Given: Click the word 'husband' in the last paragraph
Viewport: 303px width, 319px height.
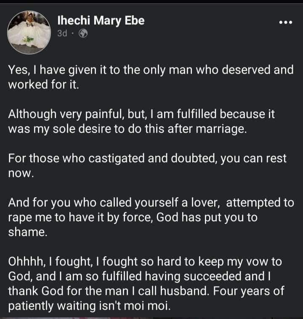Looking at the screenshot, I should pos(184,291).
